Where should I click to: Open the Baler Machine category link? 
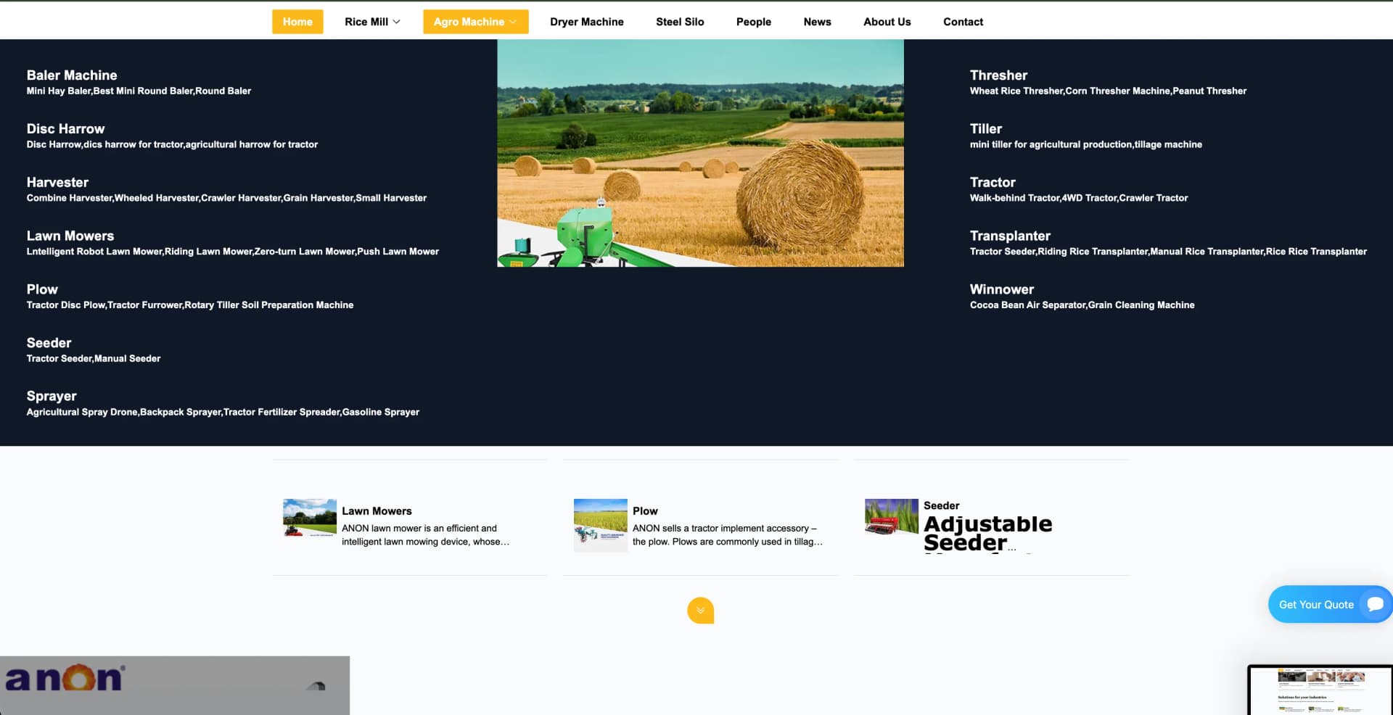click(x=72, y=75)
